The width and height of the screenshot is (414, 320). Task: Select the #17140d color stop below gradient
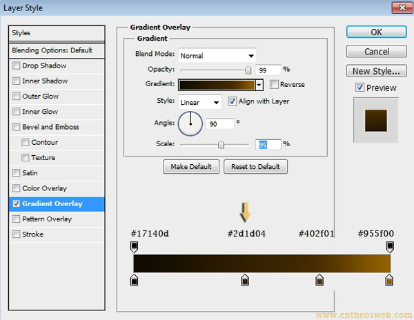tap(134, 279)
